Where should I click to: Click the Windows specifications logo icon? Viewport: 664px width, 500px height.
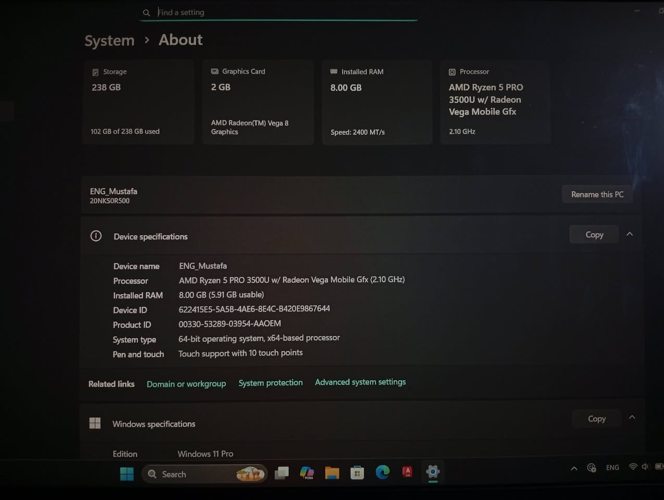click(95, 423)
